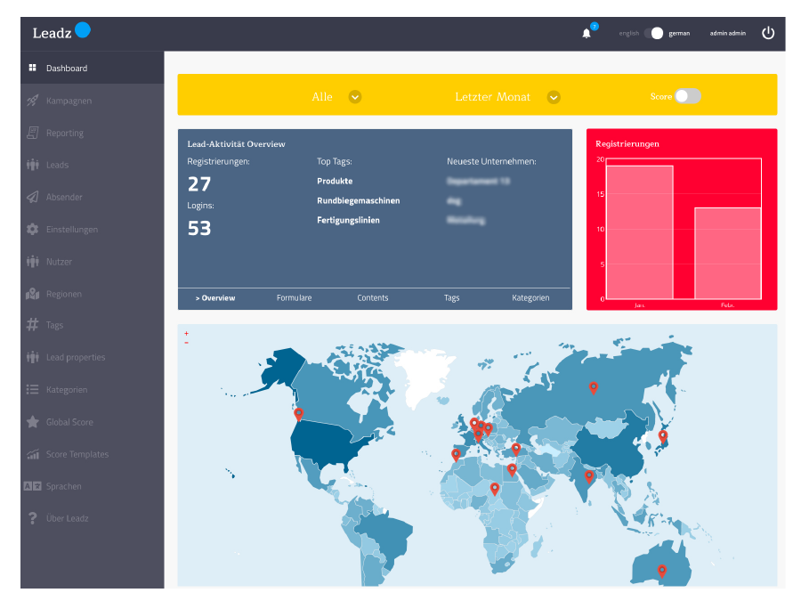This screenshot has width=801, height=609.
Task: Switch to the Contents tab
Action: click(373, 298)
